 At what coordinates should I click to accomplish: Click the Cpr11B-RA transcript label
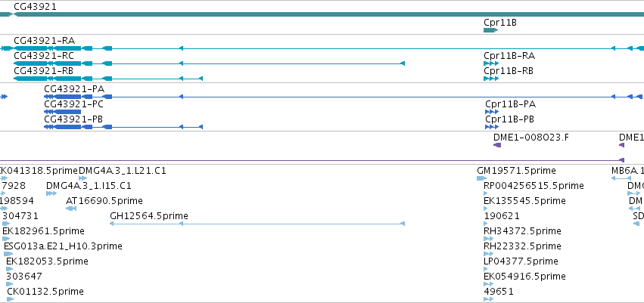[x=509, y=56]
